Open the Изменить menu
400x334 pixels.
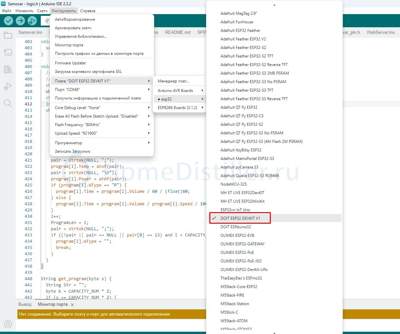click(24, 11)
